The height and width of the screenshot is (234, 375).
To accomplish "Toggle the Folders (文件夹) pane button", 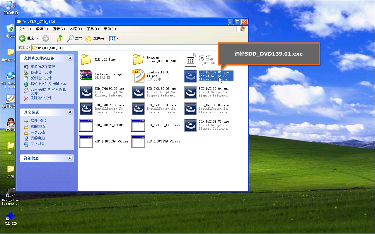I will click(x=95, y=38).
